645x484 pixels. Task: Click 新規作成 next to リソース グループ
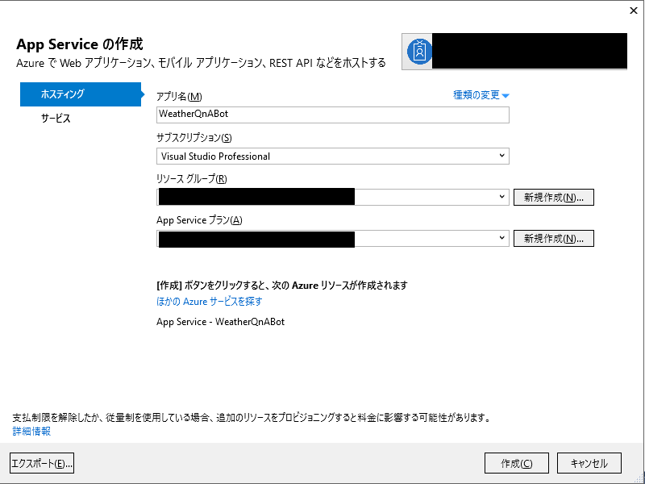tap(554, 197)
